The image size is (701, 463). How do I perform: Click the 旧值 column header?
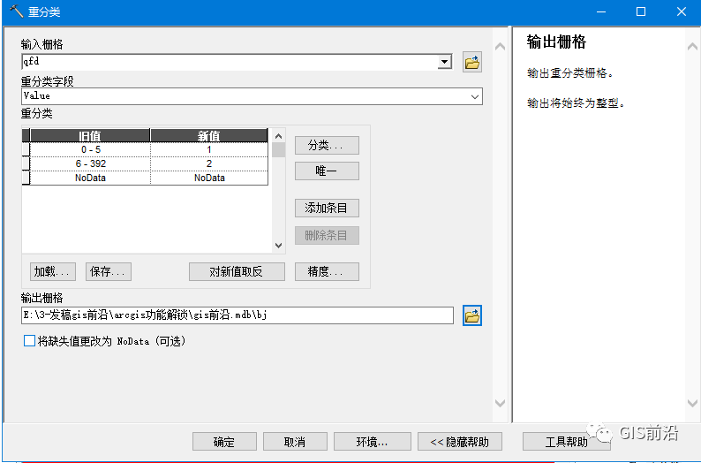point(90,135)
